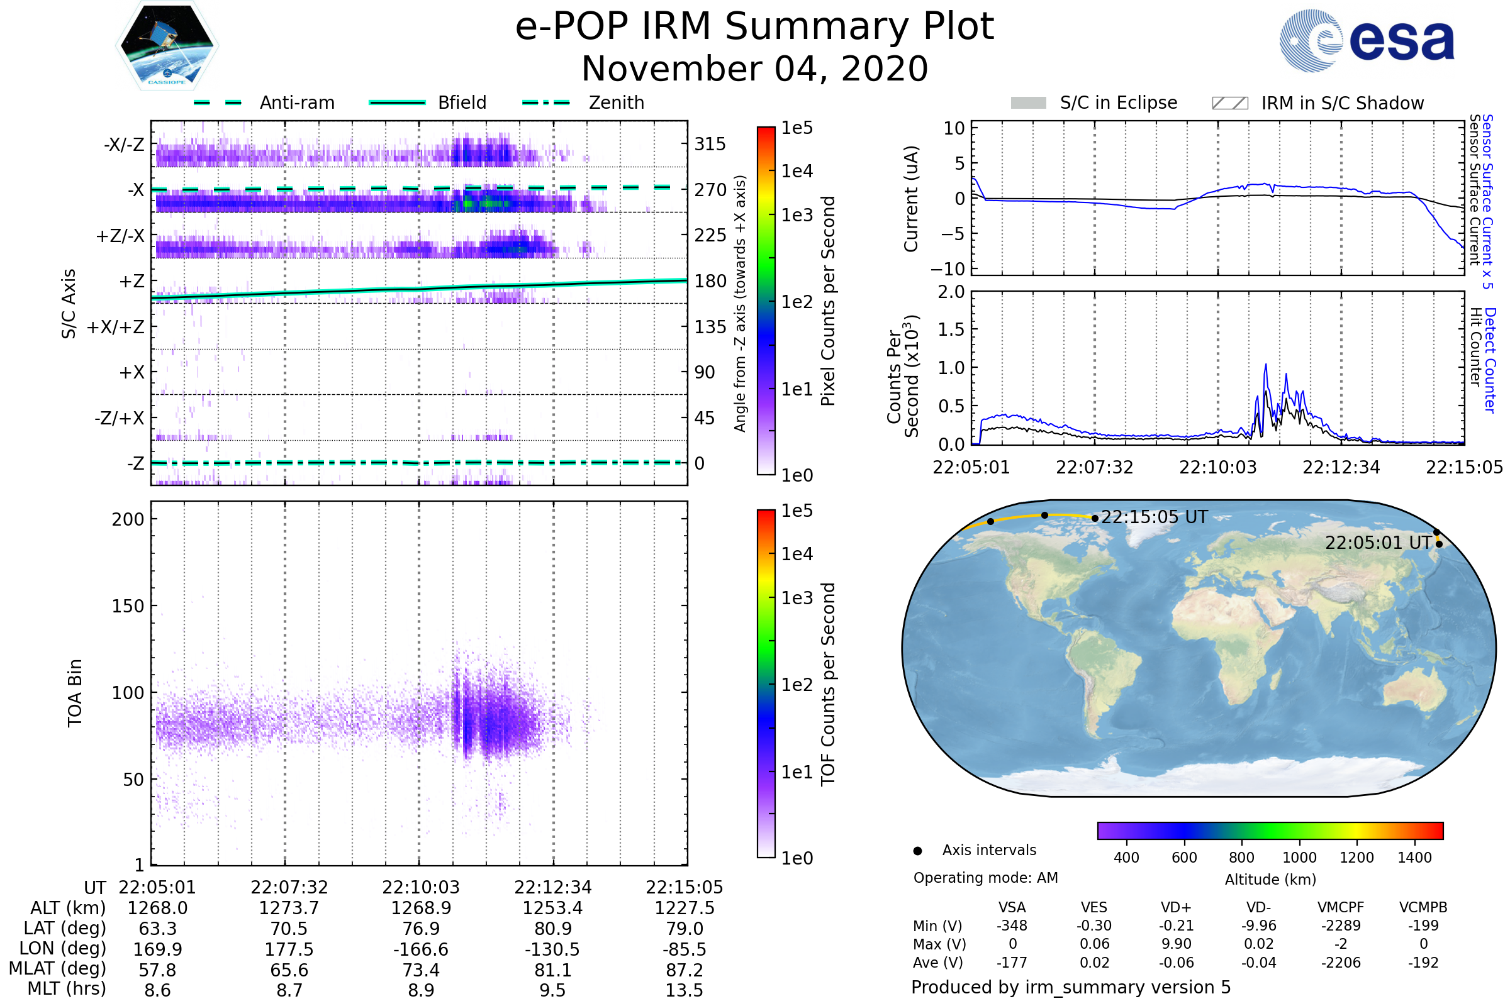The height and width of the screenshot is (1006, 1510).
Task: Click the MLT (hrs) row label
Action: point(67,988)
